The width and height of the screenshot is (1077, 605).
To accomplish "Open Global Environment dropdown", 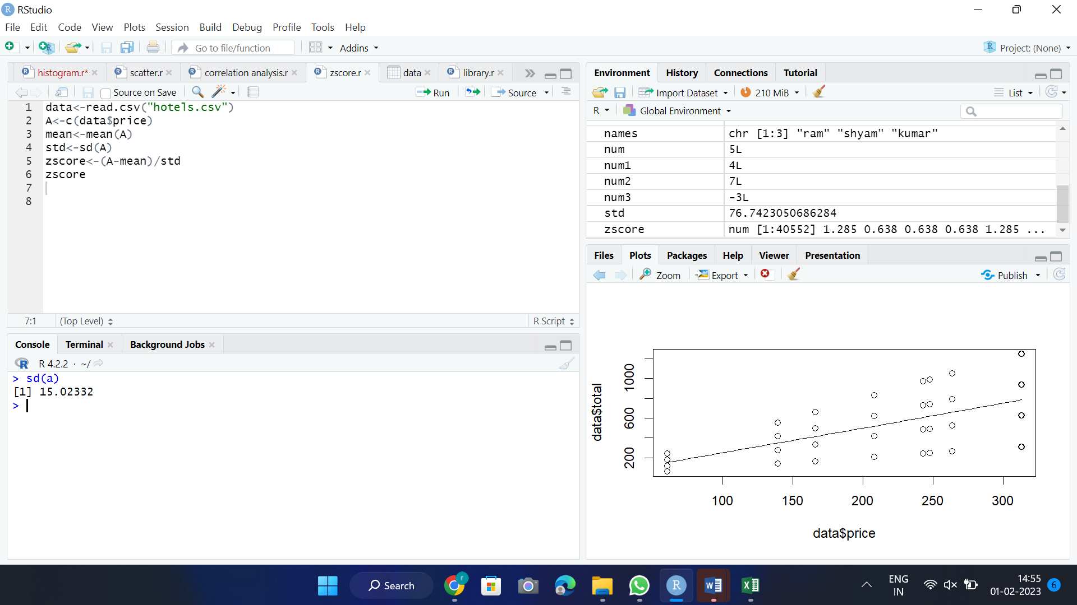I will [x=678, y=111].
